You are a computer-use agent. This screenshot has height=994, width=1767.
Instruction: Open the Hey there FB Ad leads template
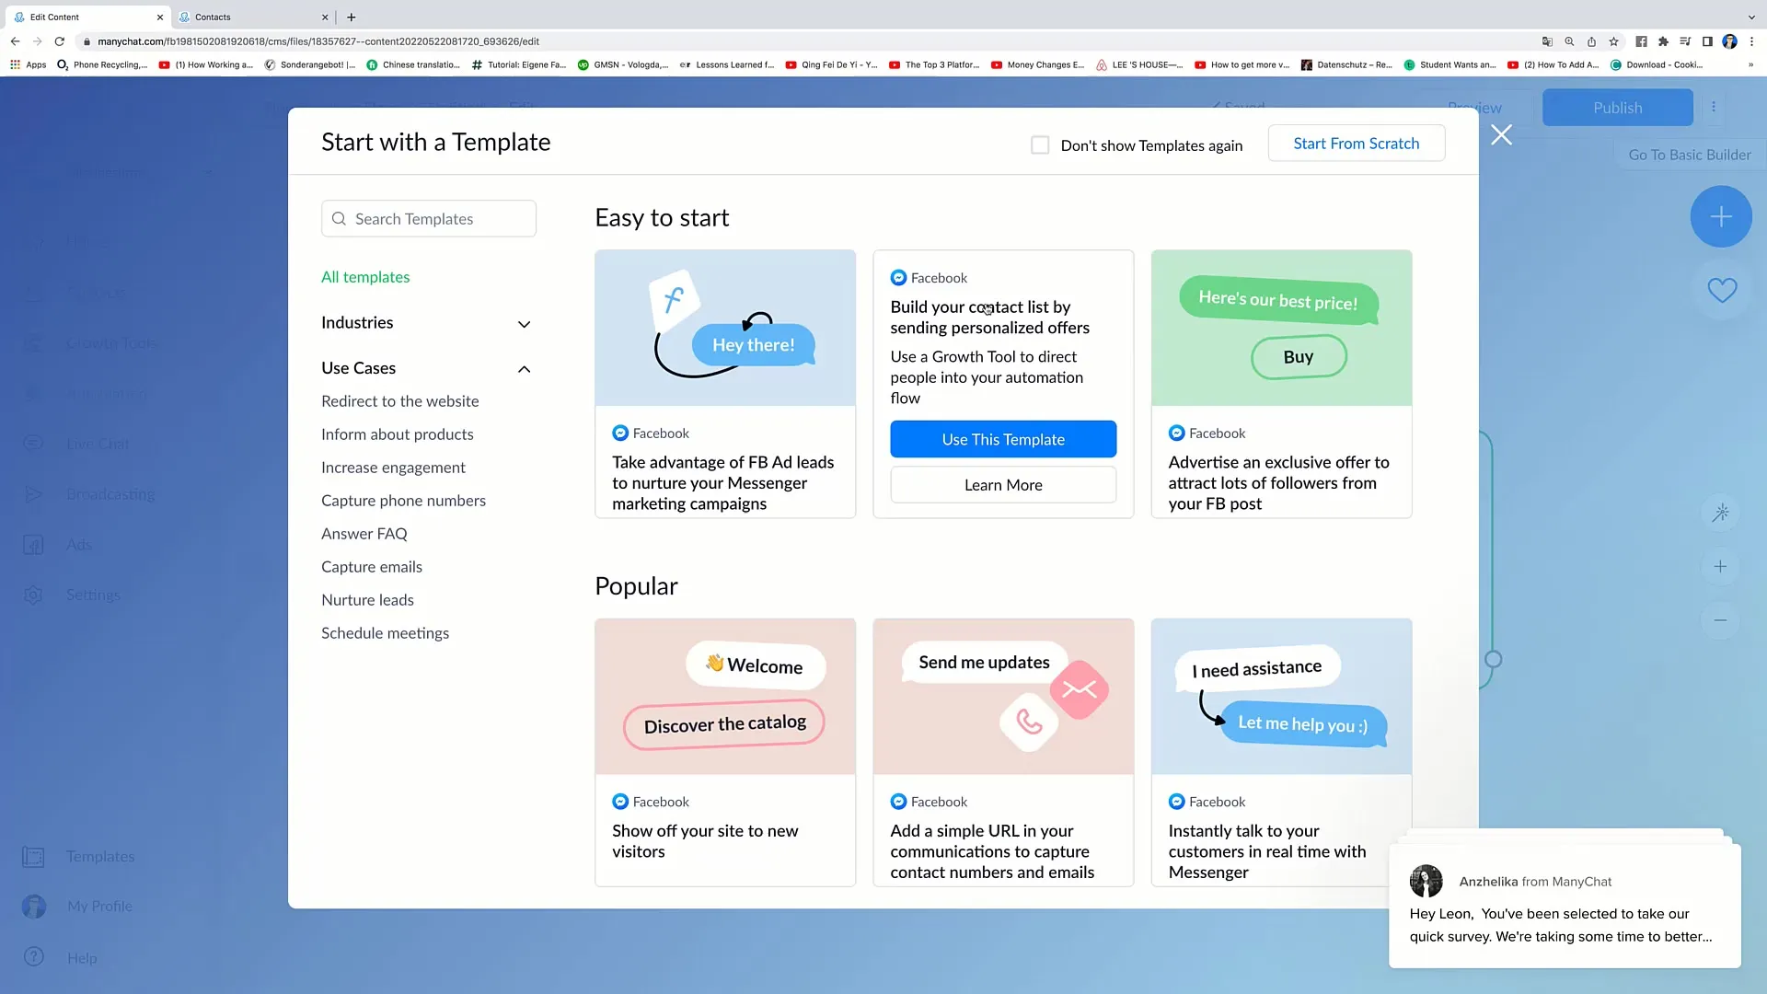pos(725,384)
